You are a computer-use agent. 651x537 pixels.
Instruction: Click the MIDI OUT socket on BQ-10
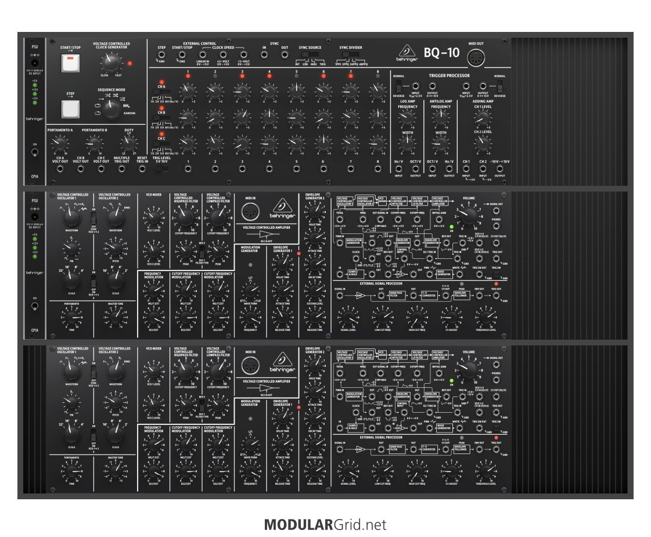(x=476, y=57)
